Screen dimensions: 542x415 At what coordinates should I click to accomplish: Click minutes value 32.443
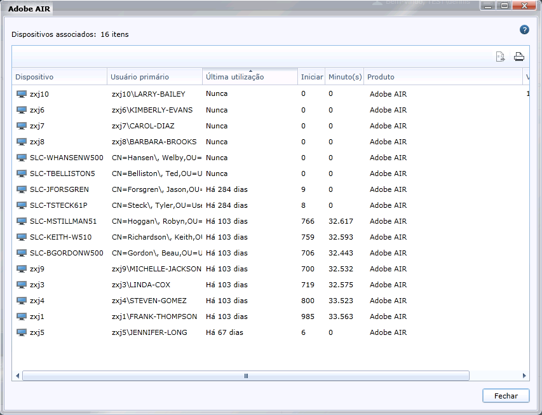[x=341, y=253]
